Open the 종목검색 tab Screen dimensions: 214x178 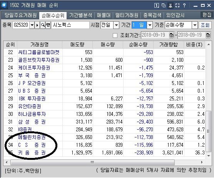pos(152,15)
